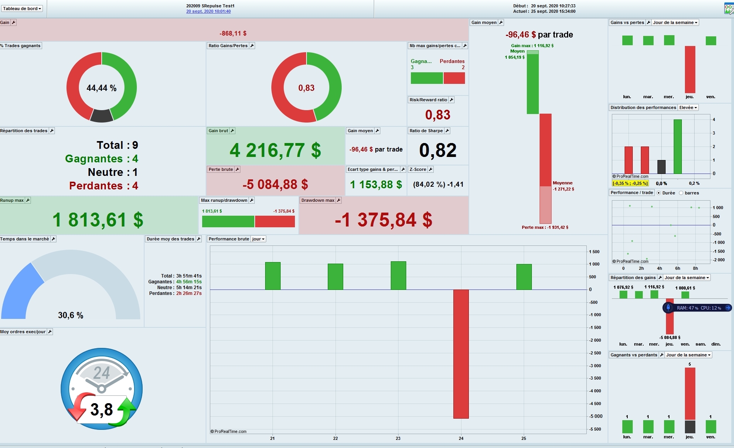Click the Z-Score value (84,02 %) -1,41
This screenshot has width=734, height=448.
pyautogui.click(x=438, y=184)
